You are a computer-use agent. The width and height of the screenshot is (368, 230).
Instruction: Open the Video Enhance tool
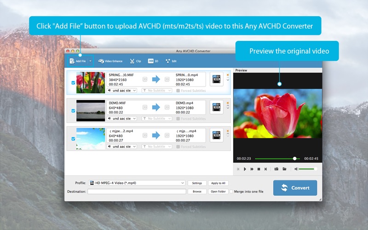pos(110,61)
